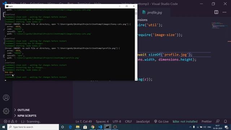
Task: Click the Cortana circle icon on taskbar
Action: 62,127
